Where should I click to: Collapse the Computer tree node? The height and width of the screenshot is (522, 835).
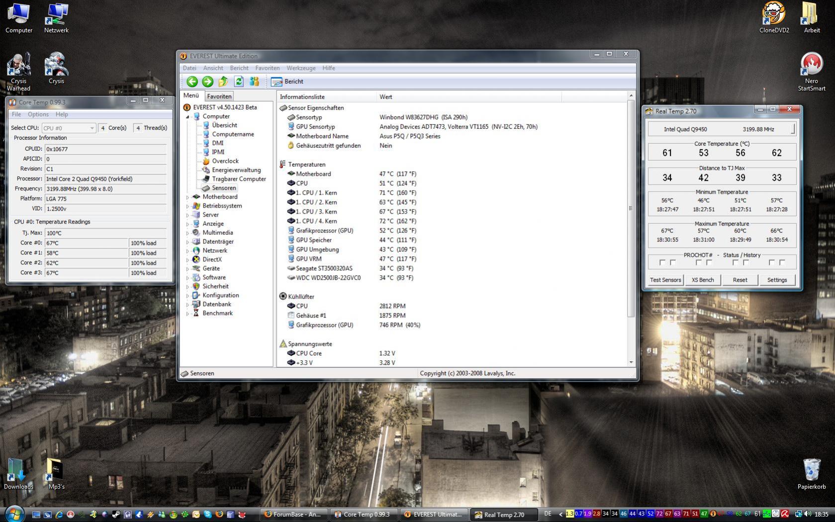[188, 116]
